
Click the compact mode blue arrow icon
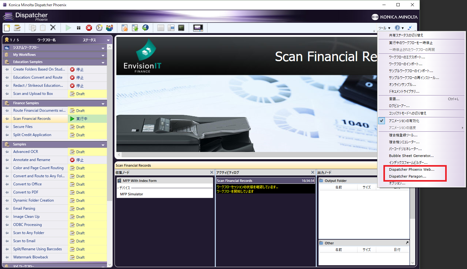[x=410, y=28]
